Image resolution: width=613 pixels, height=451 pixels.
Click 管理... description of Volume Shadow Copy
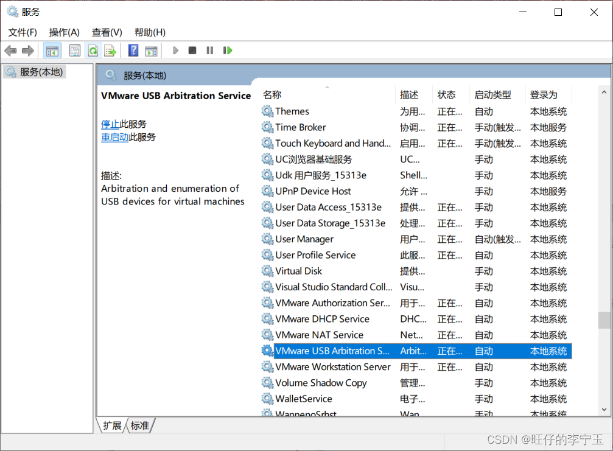point(413,383)
